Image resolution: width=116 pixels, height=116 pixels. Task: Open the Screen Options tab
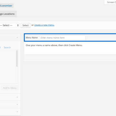click(x=111, y=2)
